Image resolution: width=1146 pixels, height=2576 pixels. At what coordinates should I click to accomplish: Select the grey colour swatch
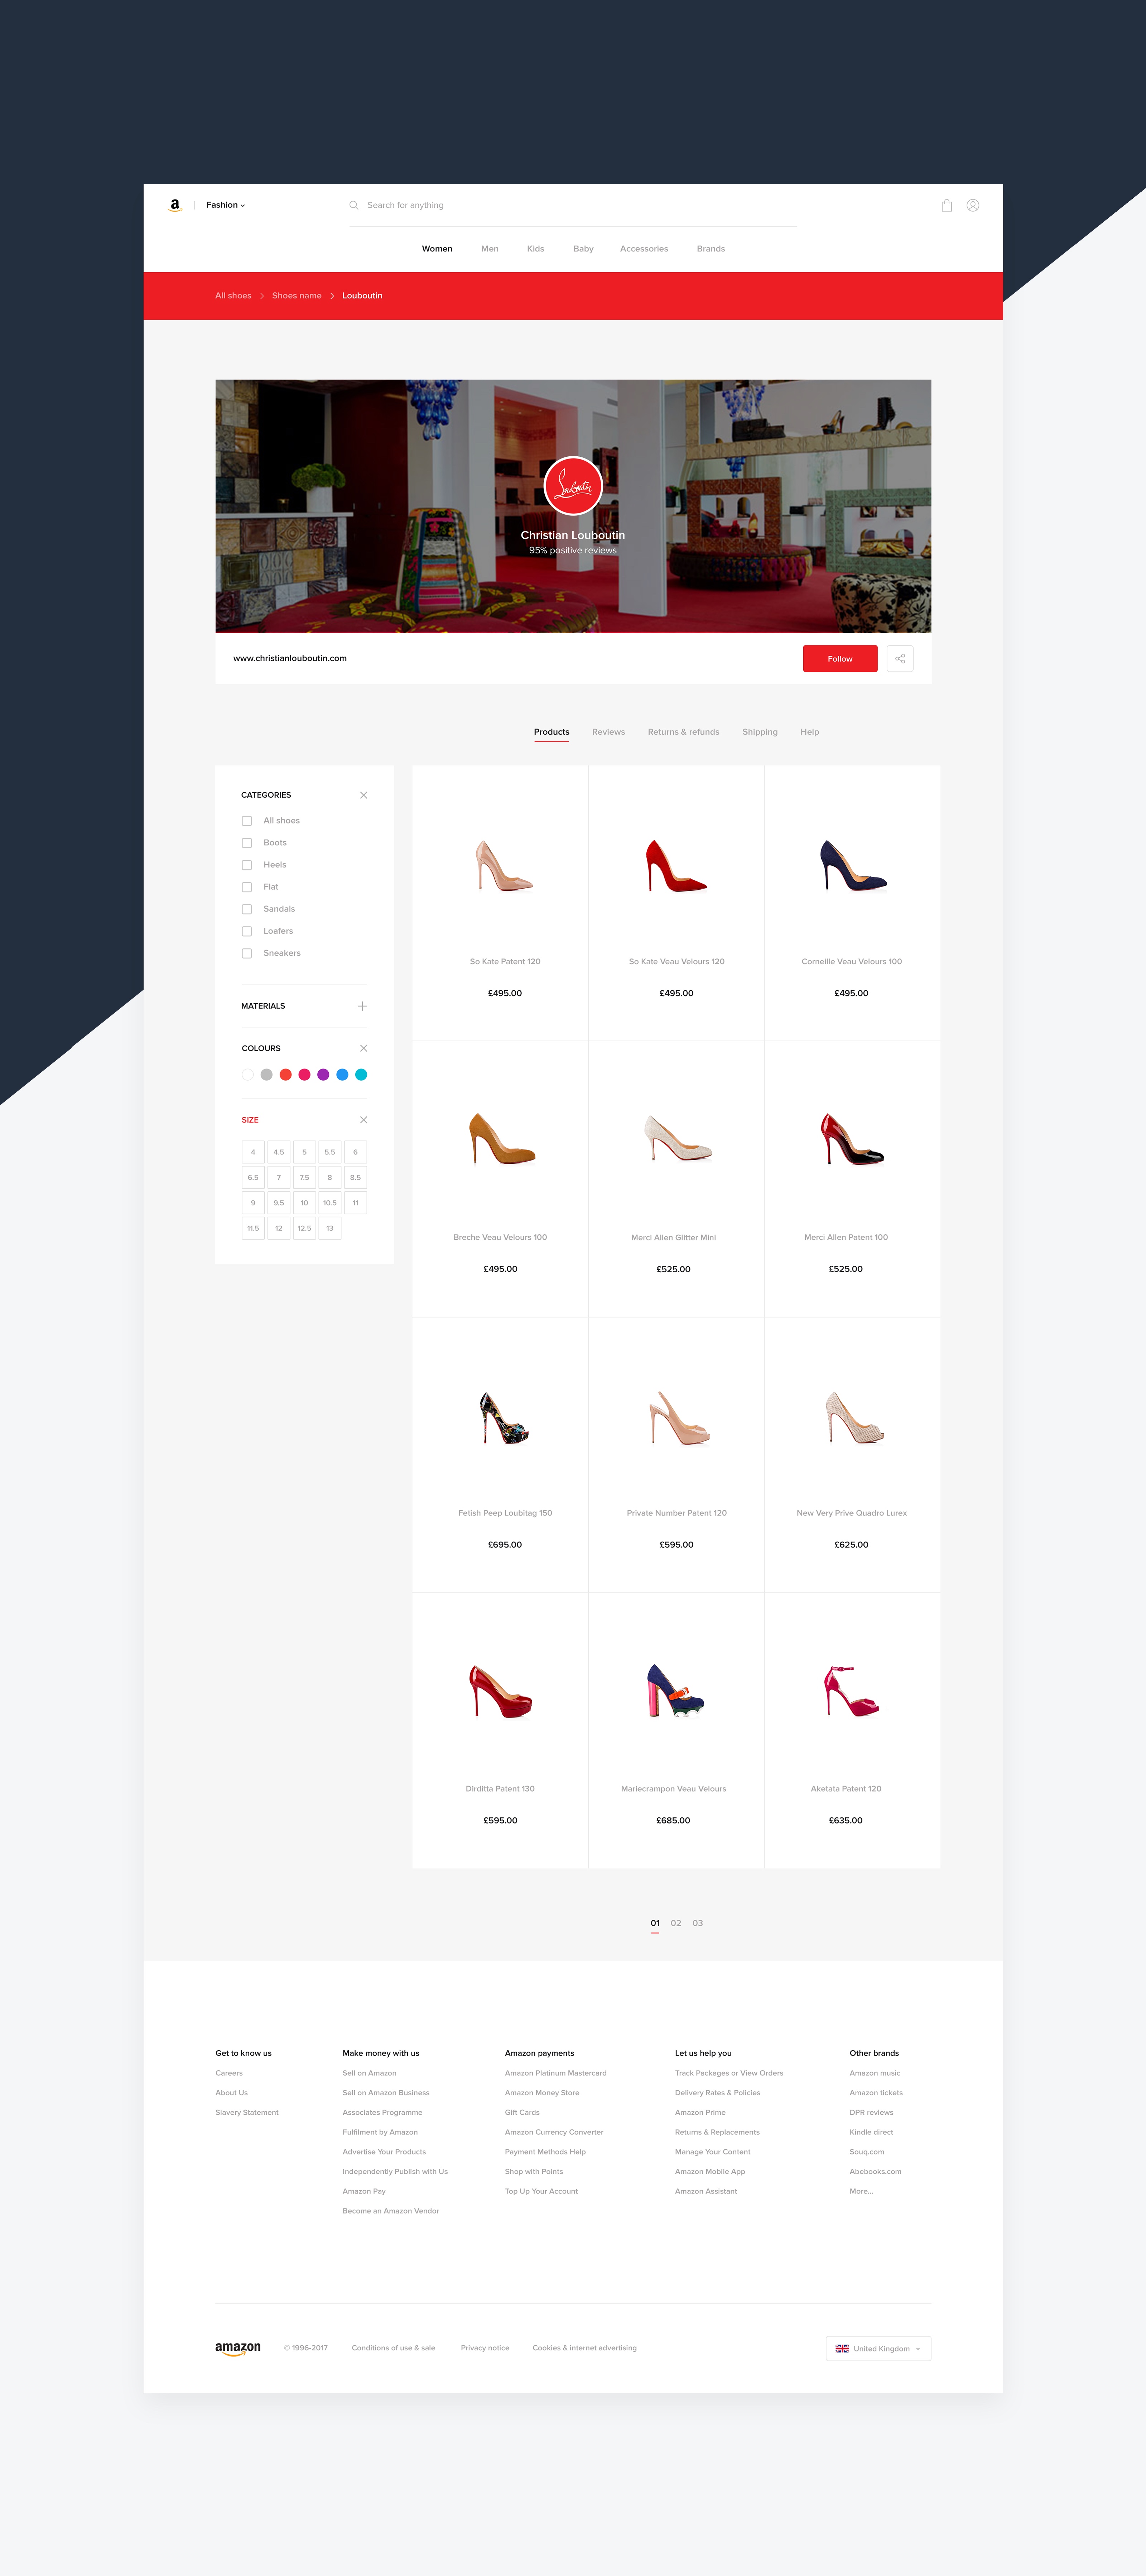[266, 1075]
